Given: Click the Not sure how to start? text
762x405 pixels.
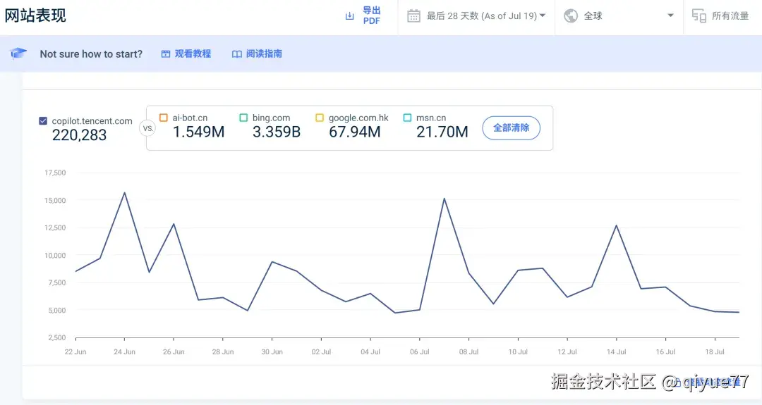Looking at the screenshot, I should click(x=91, y=54).
